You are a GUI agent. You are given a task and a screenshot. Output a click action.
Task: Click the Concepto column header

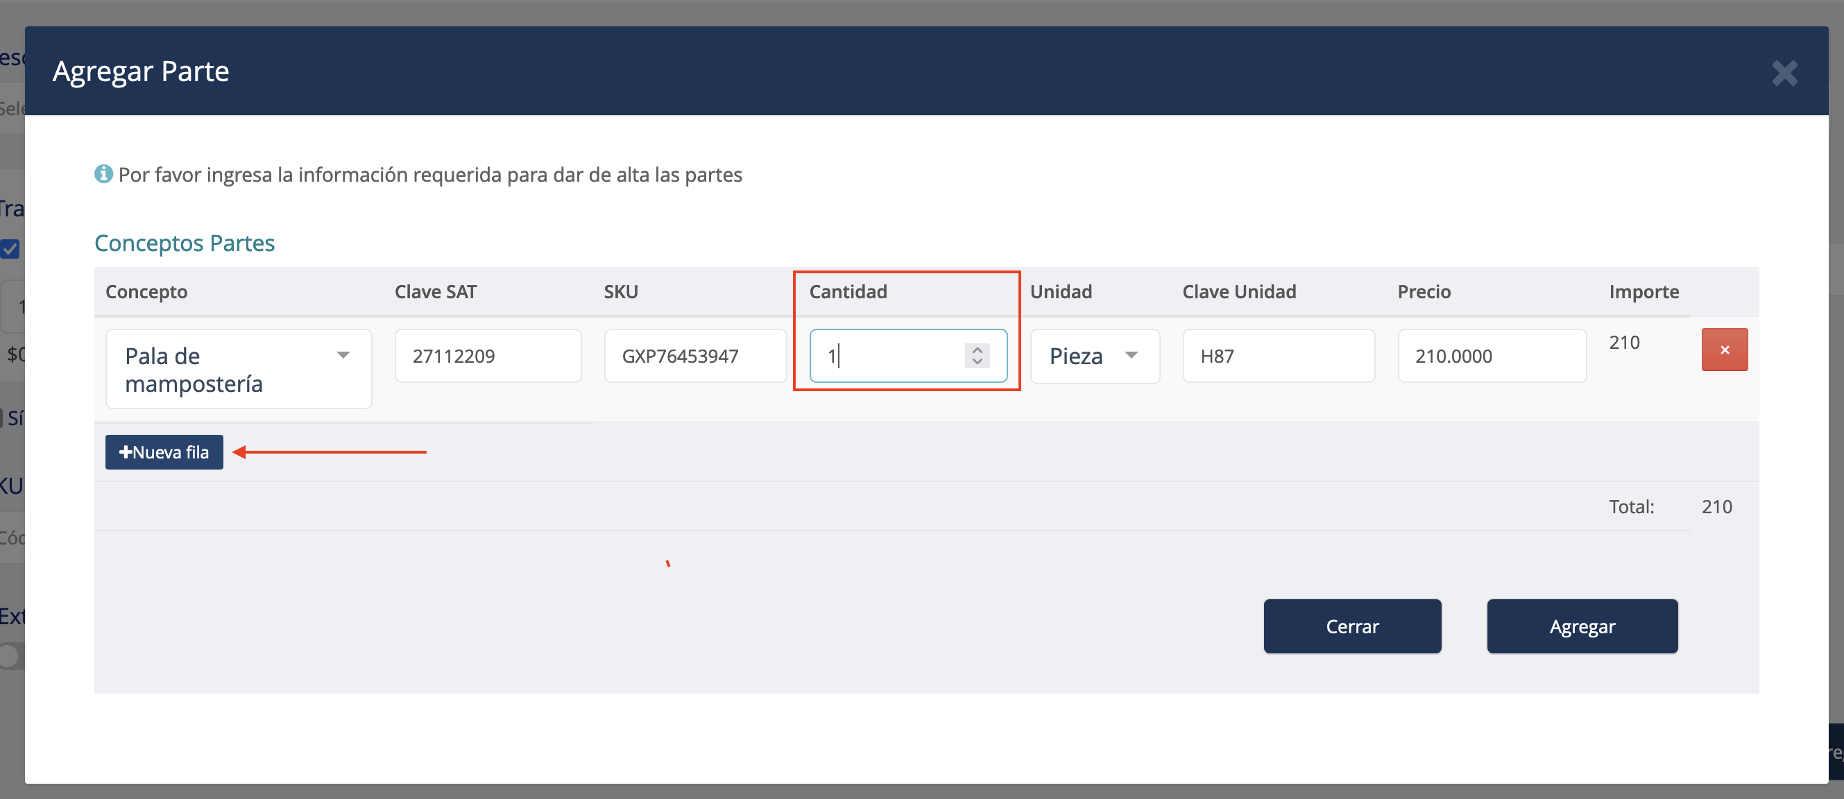[146, 291]
